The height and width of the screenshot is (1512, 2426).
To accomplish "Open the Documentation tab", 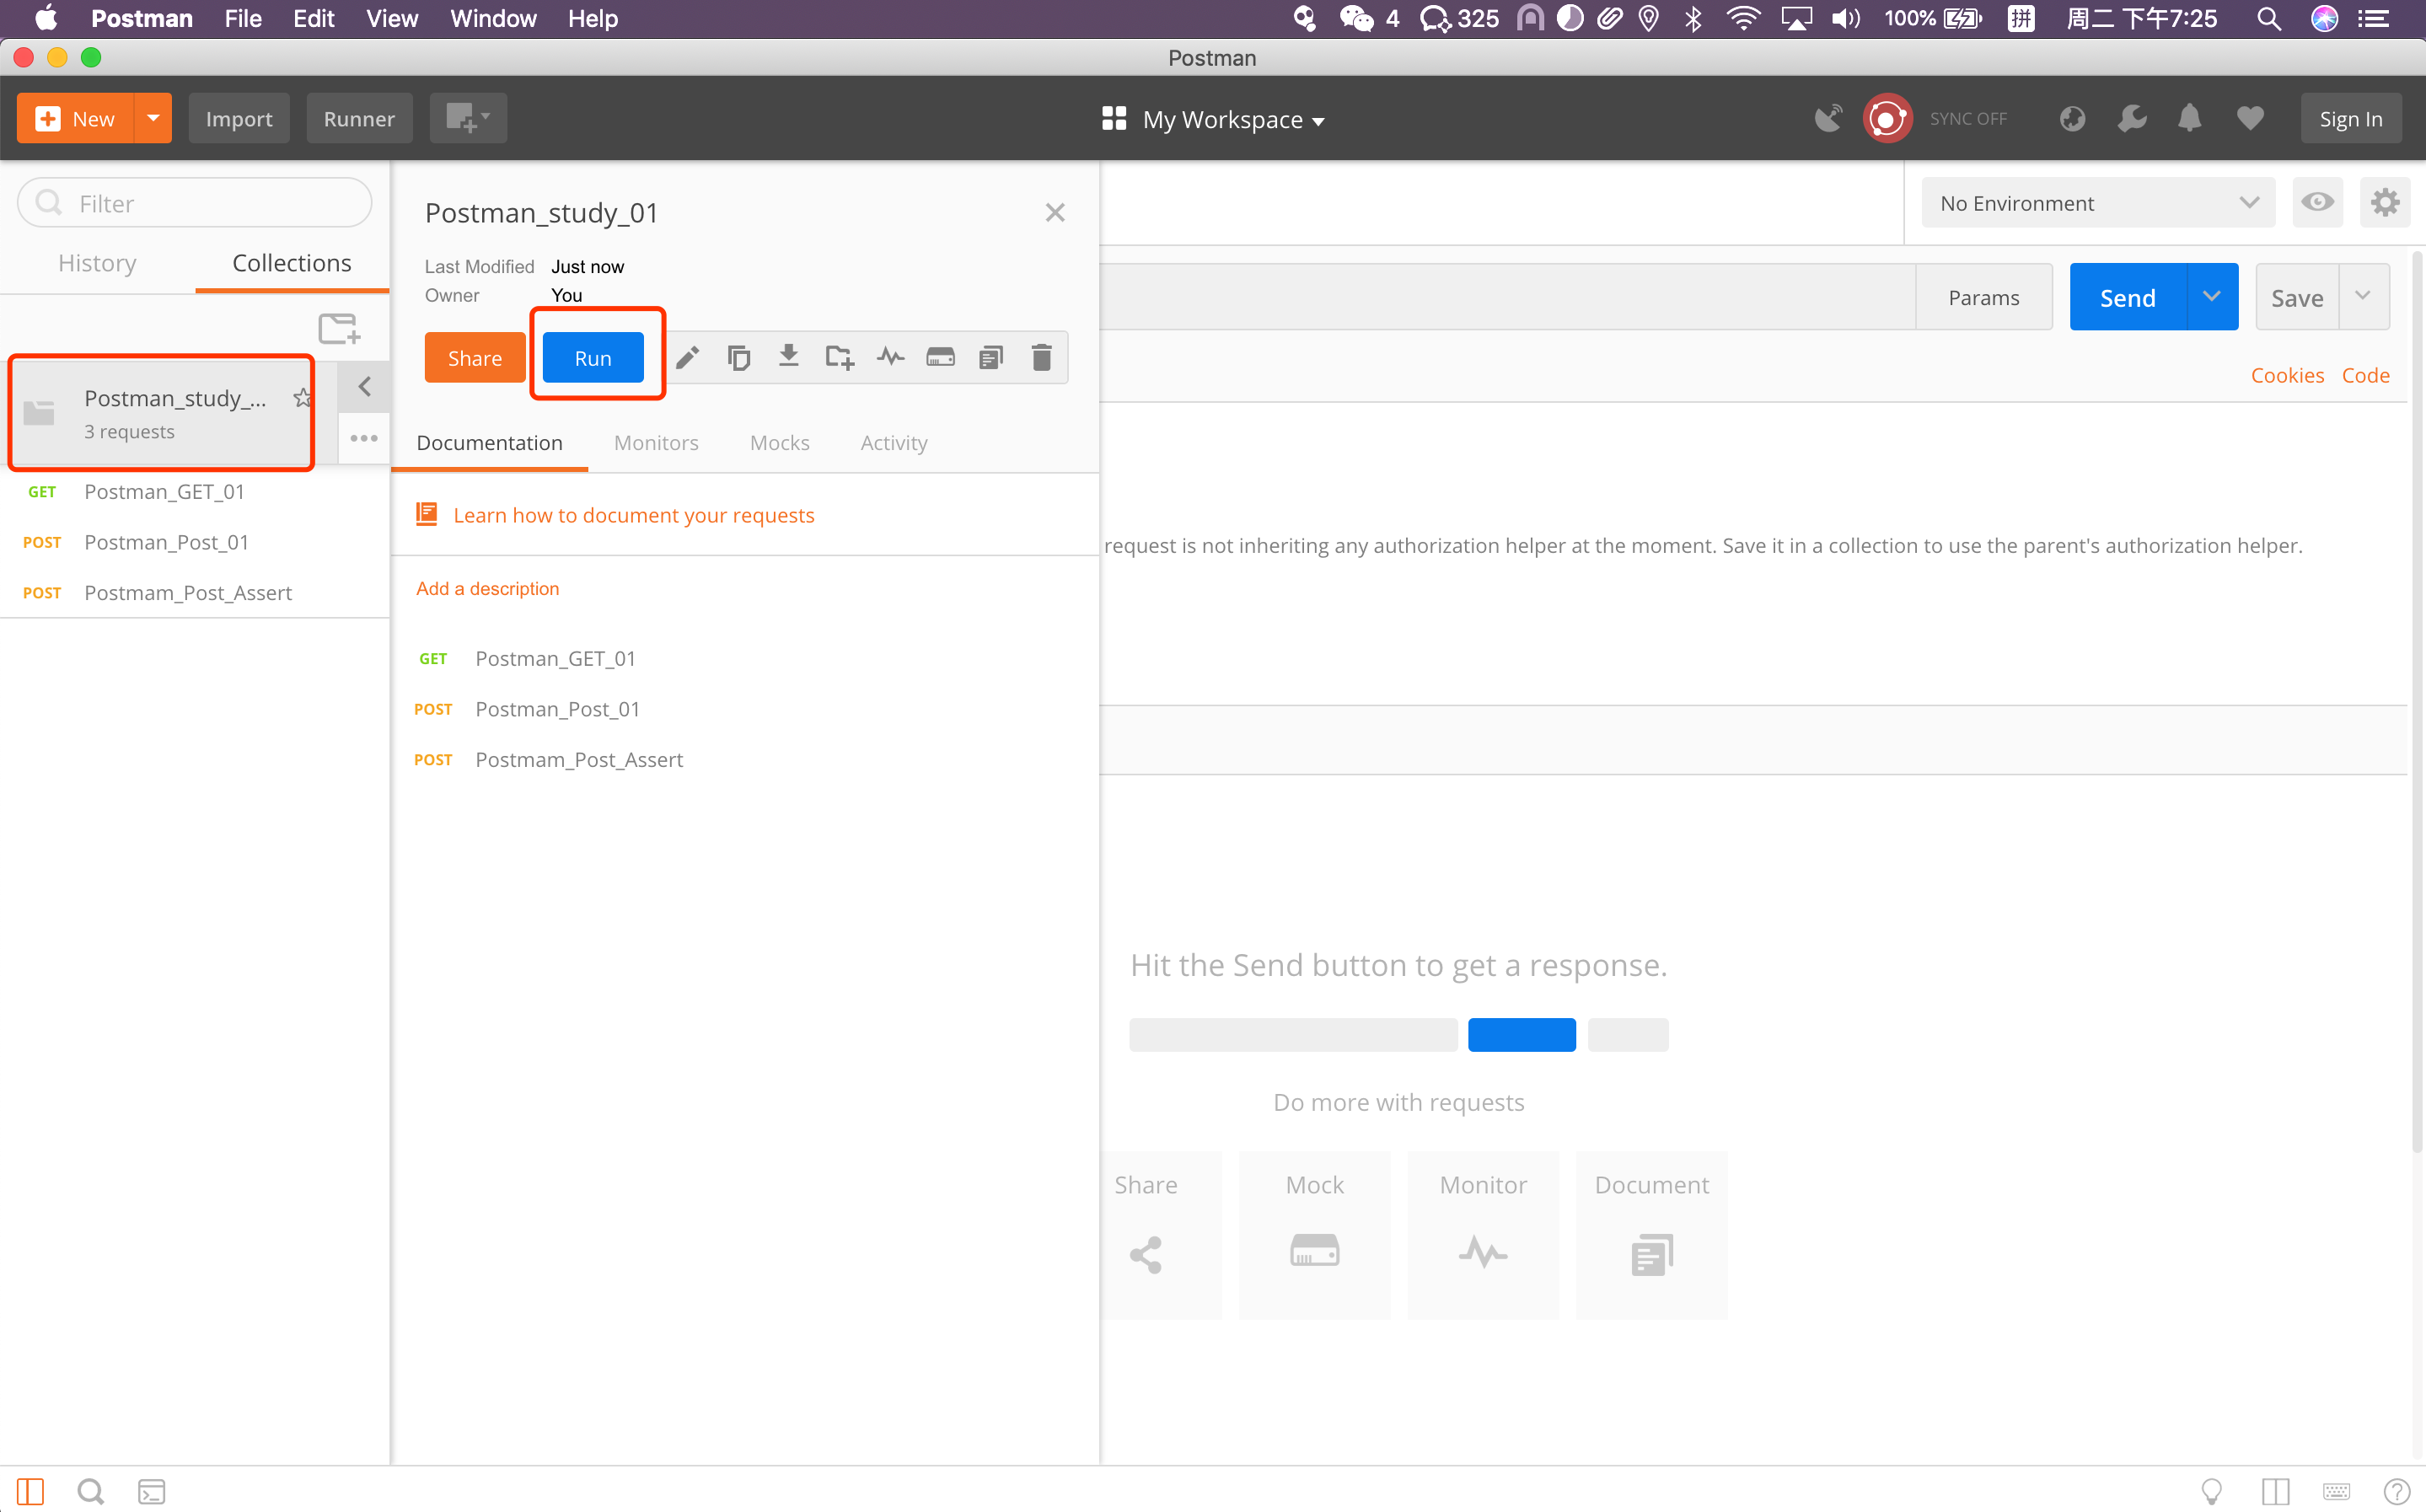I will pyautogui.click(x=490, y=442).
